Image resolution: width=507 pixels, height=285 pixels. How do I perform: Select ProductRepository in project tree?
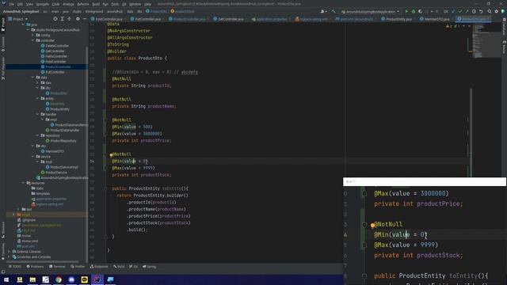click(x=63, y=141)
